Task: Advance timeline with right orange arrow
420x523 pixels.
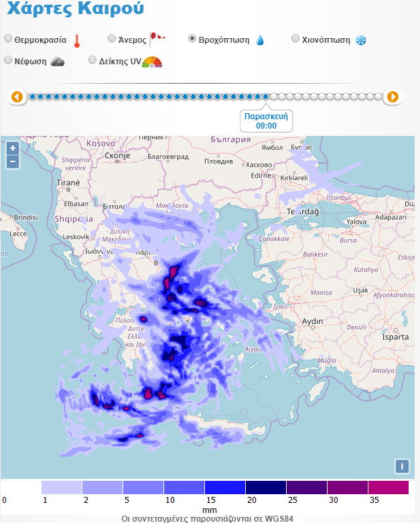Action: (x=393, y=97)
